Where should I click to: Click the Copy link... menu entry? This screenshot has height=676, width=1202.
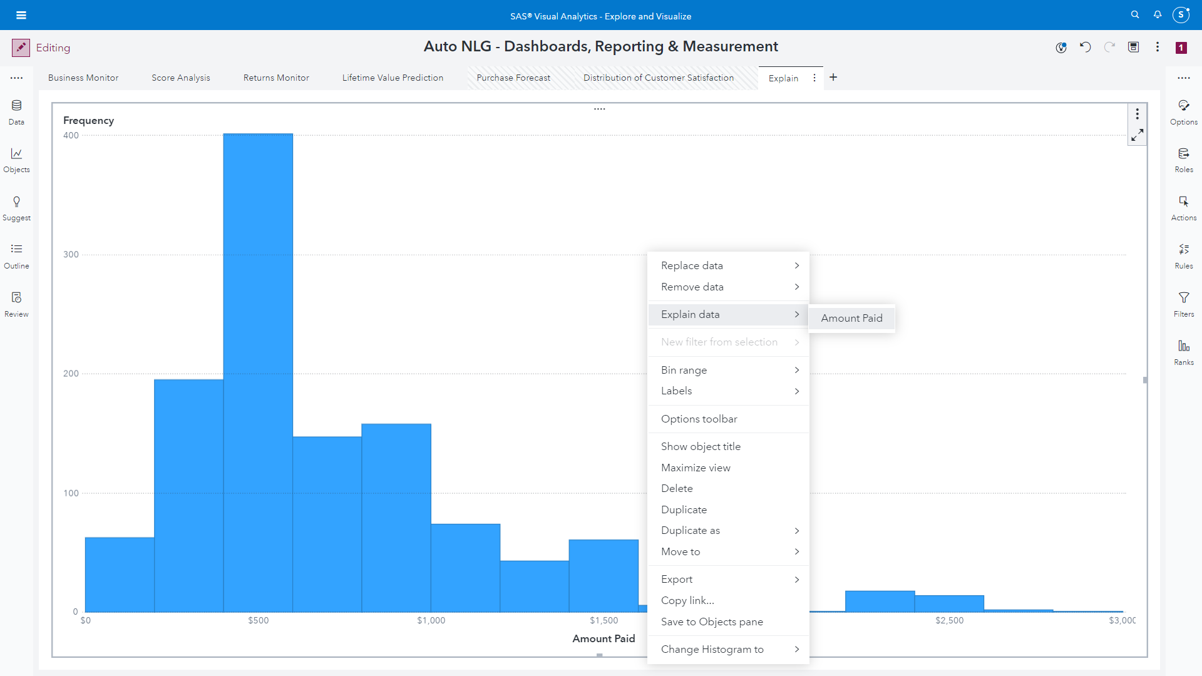[687, 600]
